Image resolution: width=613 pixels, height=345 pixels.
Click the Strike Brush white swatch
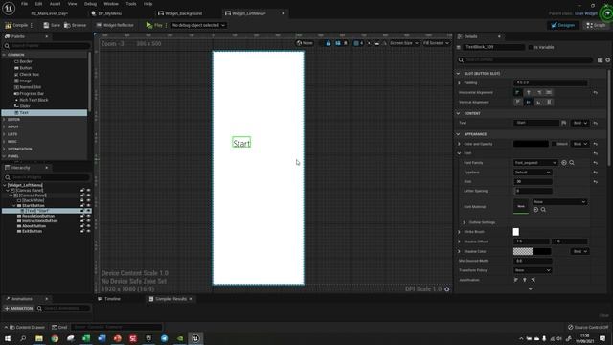516,232
